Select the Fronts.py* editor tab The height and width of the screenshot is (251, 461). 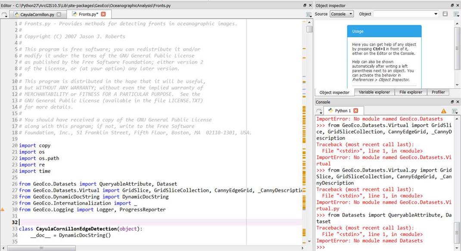(x=89, y=14)
